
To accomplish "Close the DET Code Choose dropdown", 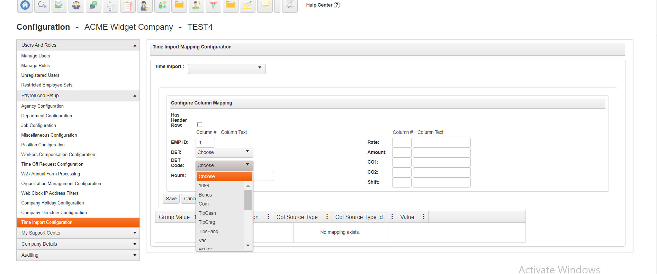I will (x=224, y=166).
